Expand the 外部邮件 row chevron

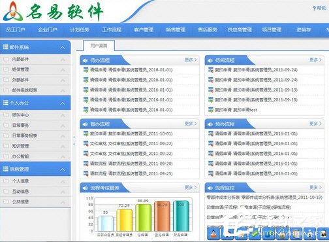(63, 80)
